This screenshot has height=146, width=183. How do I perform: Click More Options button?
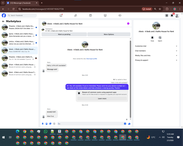point(109,34)
